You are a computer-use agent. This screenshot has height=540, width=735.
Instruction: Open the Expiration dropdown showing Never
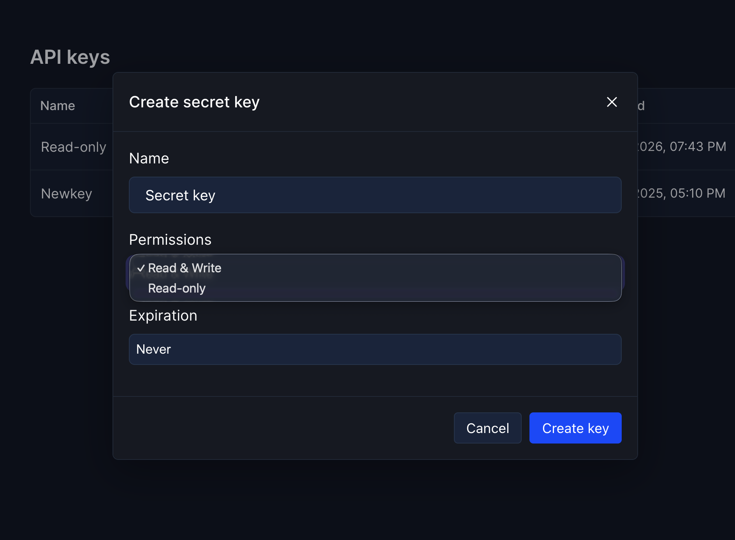pyautogui.click(x=375, y=349)
